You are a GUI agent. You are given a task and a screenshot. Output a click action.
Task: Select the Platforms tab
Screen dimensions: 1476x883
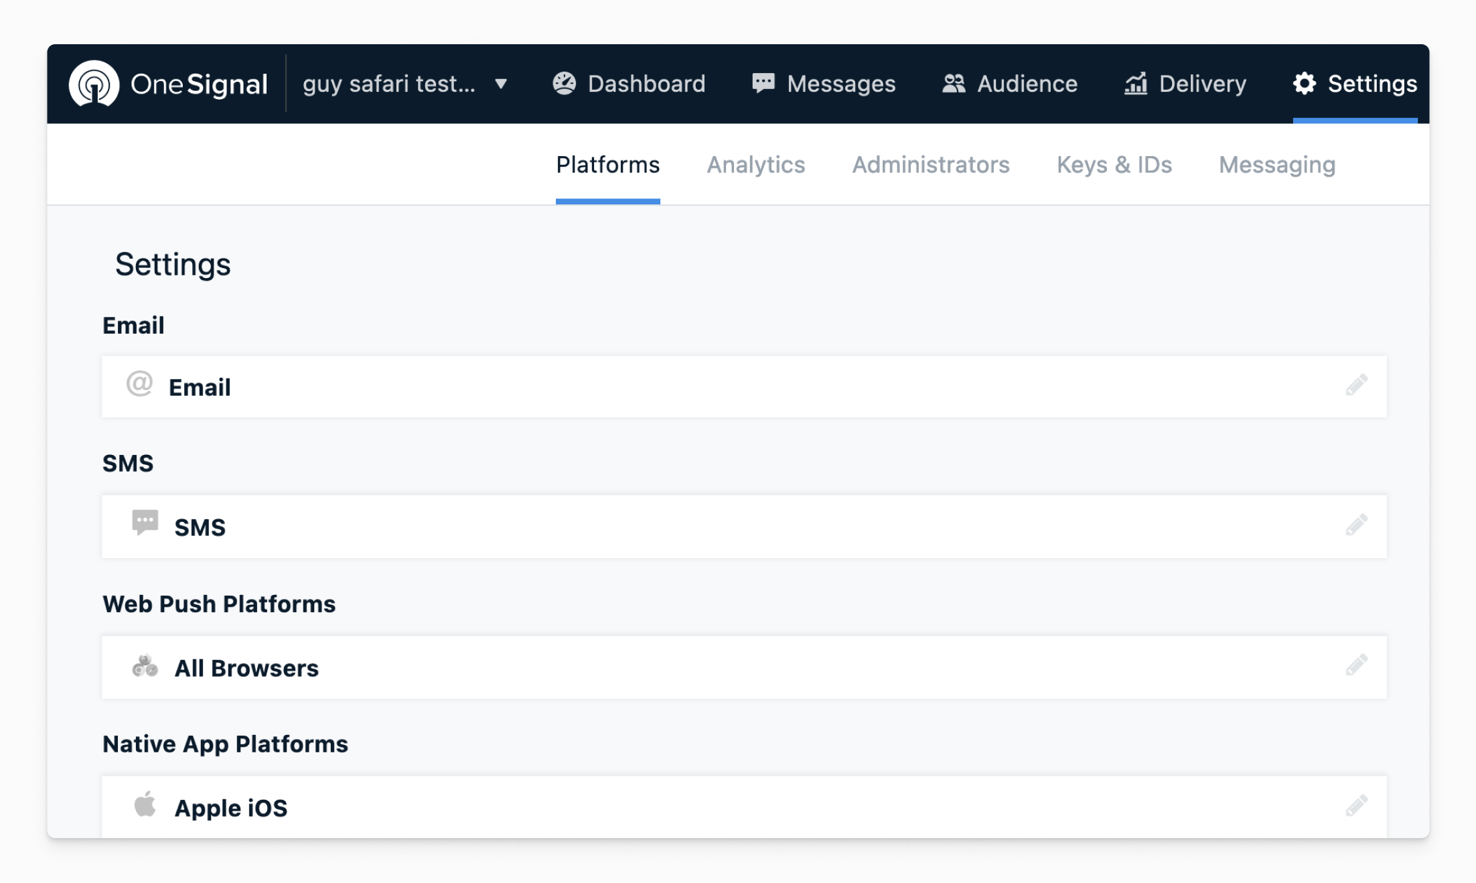pos(607,165)
